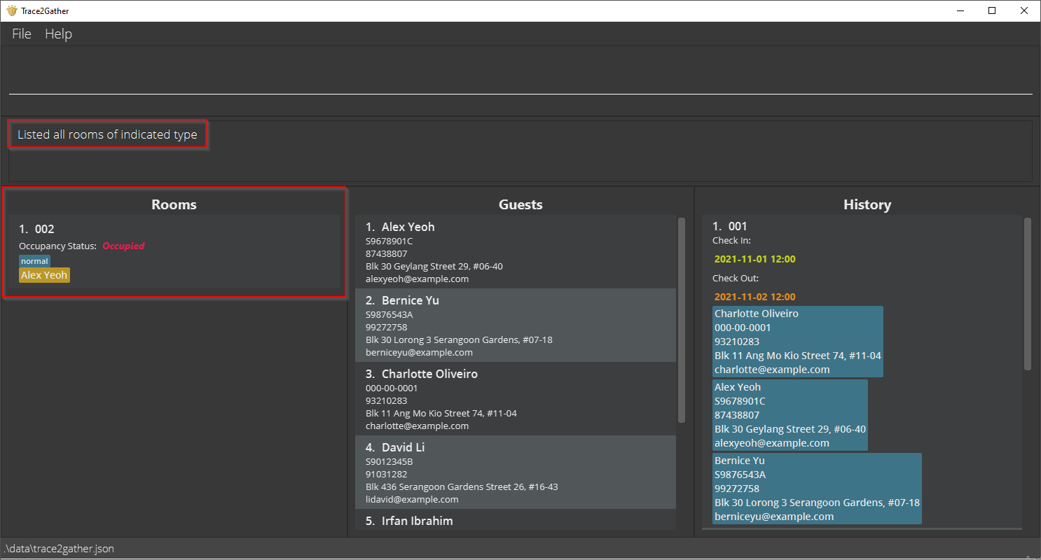Close the Trace2Gather window
Viewport: 1041px width, 560px height.
tap(1024, 10)
